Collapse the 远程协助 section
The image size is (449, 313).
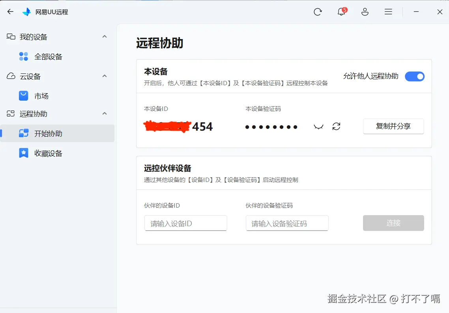(105, 114)
